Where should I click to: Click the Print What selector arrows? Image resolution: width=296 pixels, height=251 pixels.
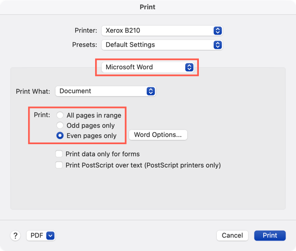coord(151,91)
